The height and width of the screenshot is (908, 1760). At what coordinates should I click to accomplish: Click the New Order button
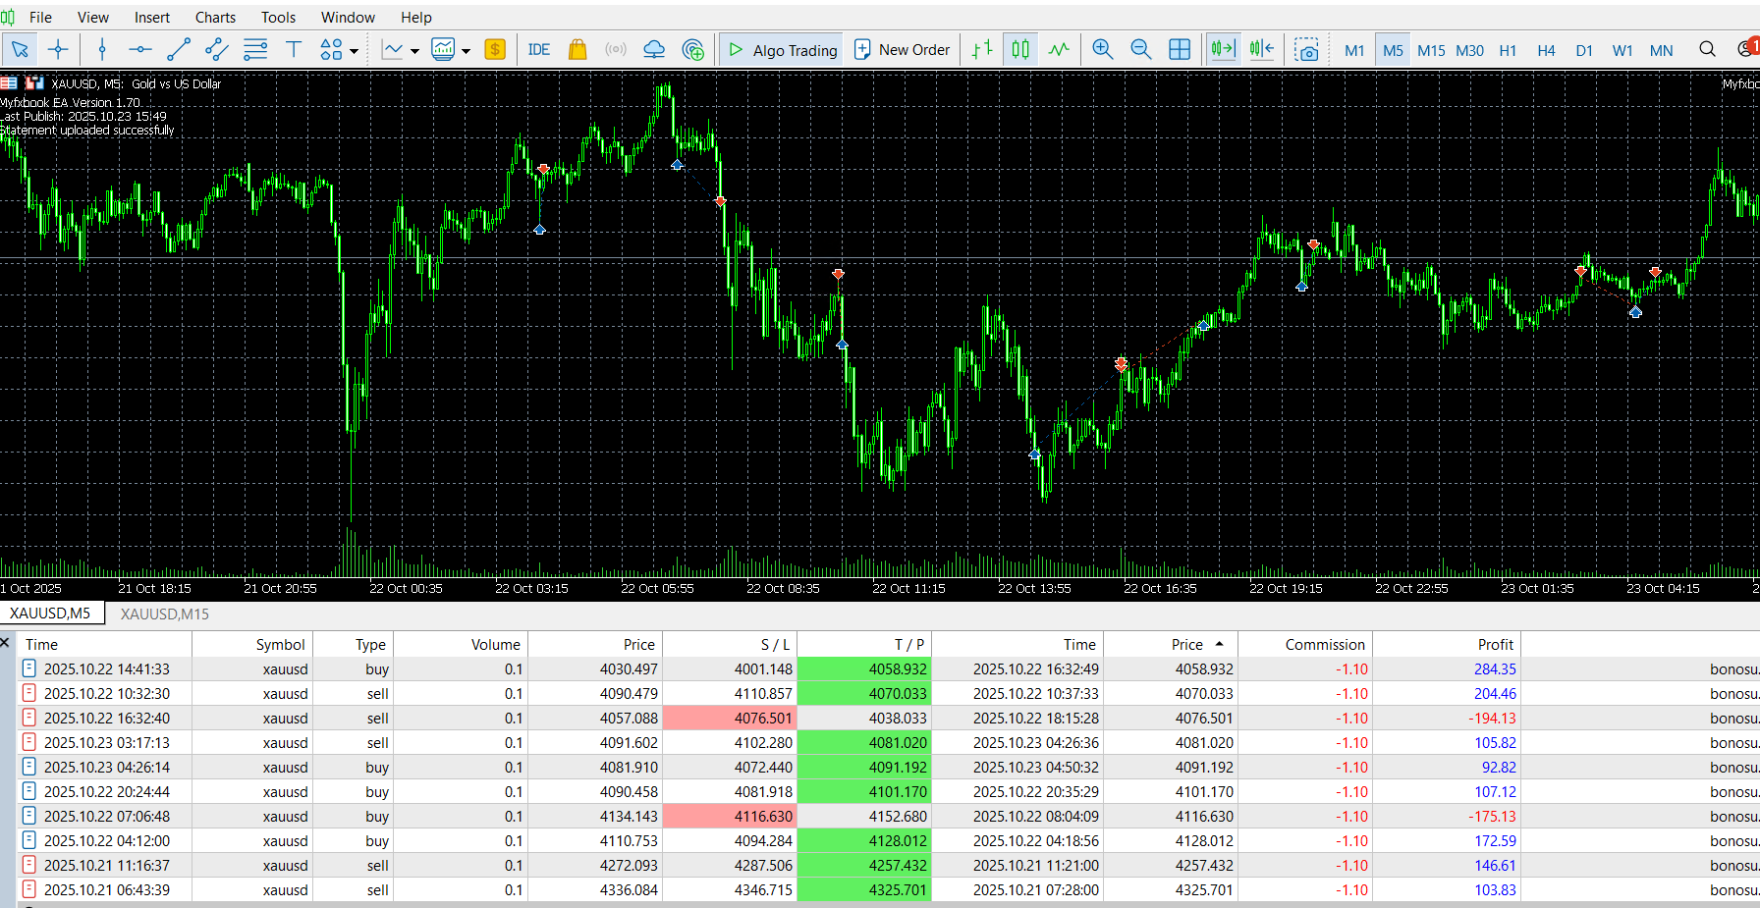point(903,50)
